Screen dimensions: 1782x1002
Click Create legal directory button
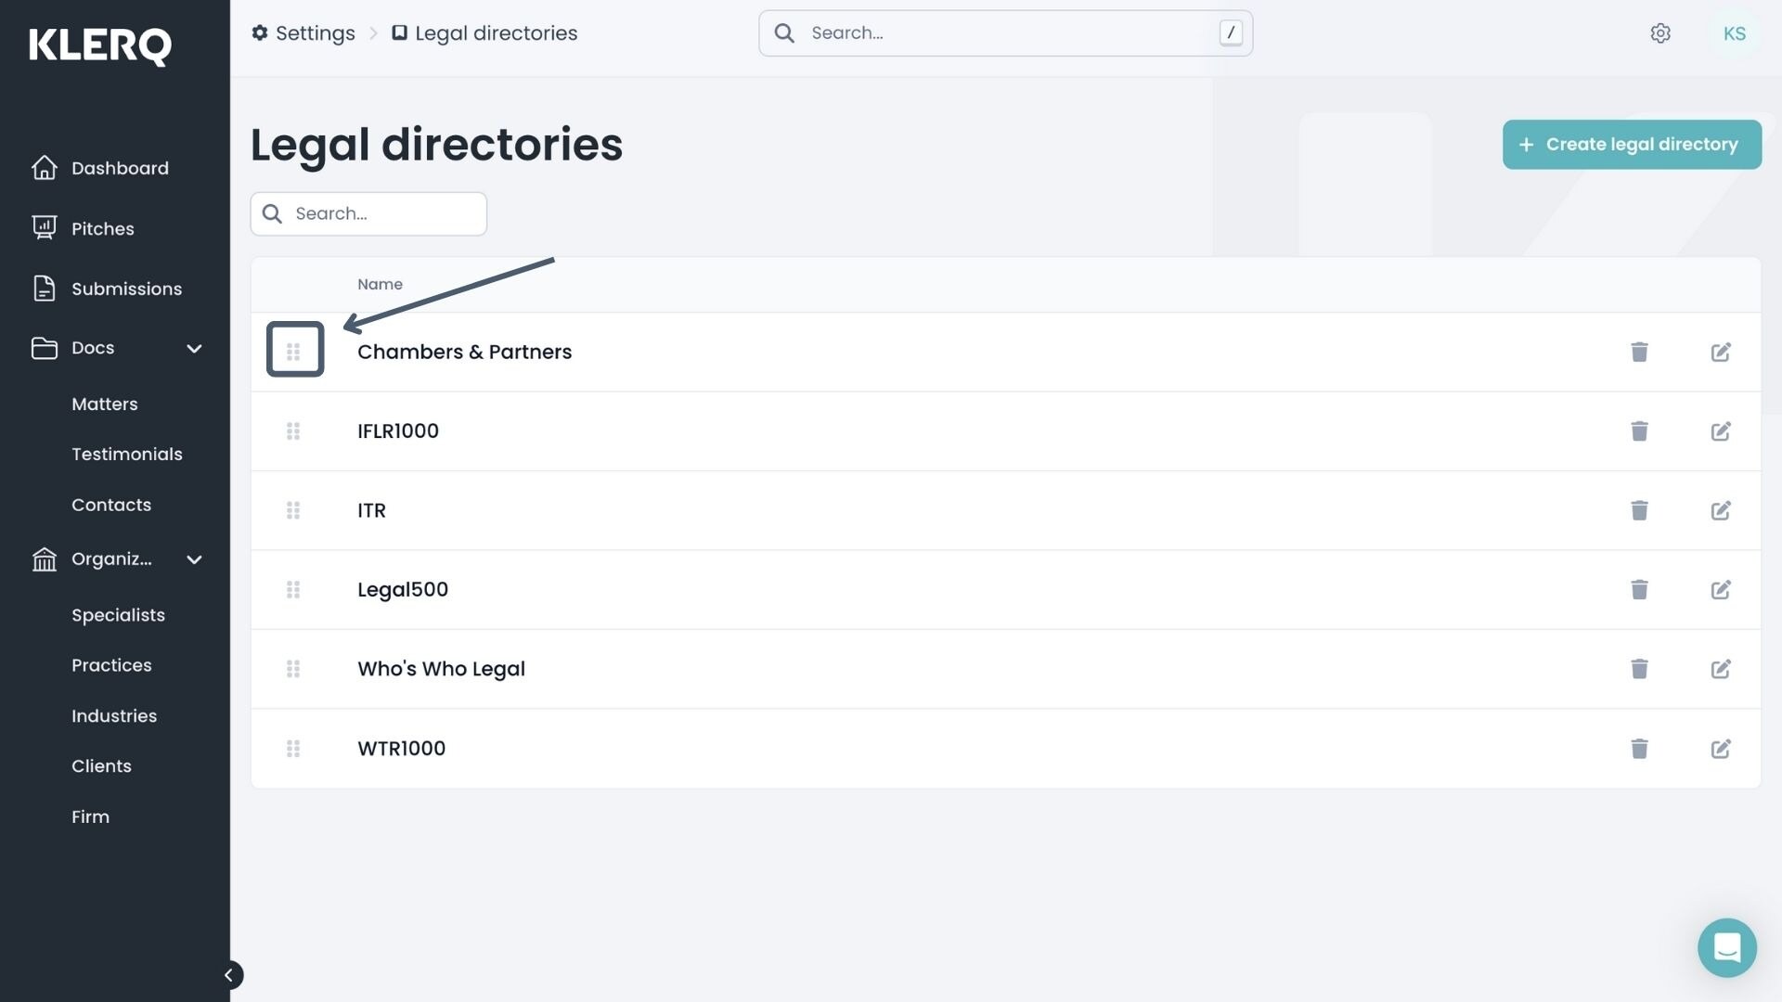point(1632,145)
